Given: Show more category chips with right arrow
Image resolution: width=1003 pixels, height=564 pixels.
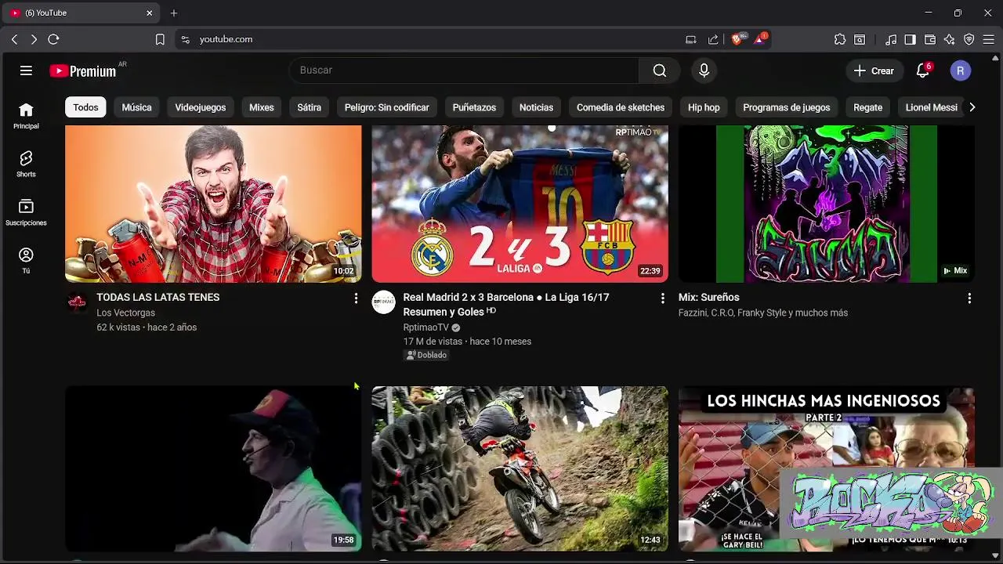Looking at the screenshot, I should coord(972,107).
